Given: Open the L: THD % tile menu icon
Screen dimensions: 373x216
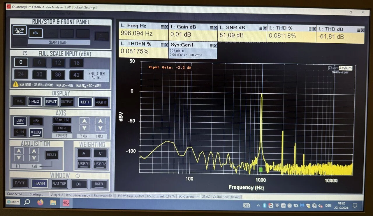Looking at the screenshot, I should [309, 29].
